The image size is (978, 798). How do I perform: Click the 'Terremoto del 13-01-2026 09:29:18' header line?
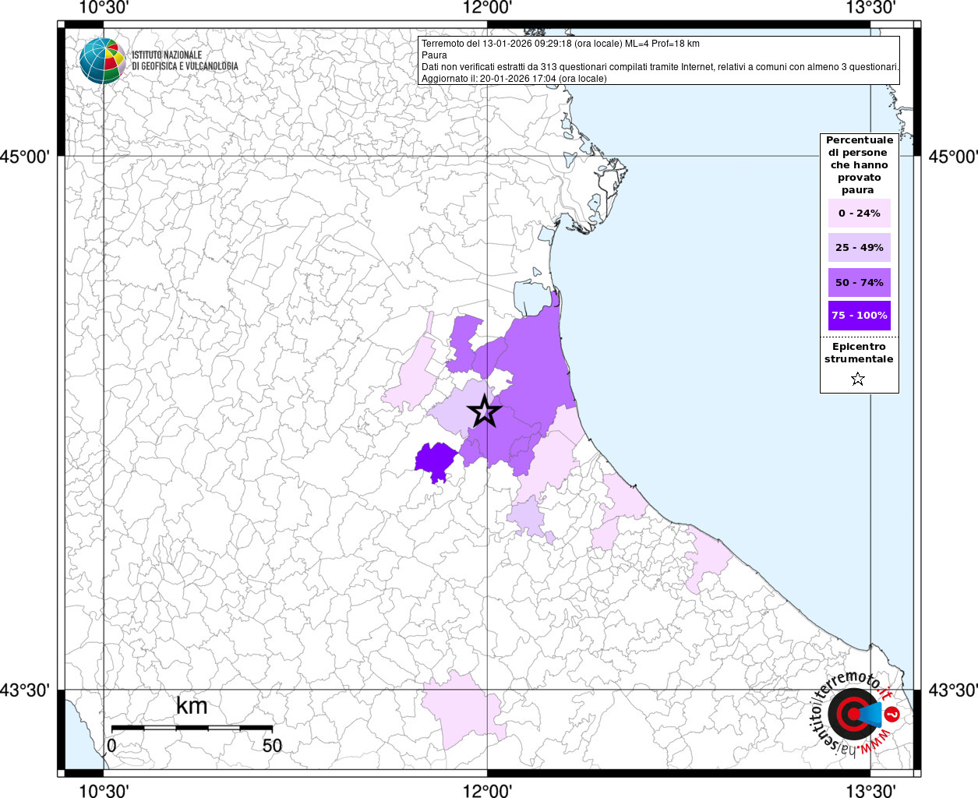[x=560, y=44]
